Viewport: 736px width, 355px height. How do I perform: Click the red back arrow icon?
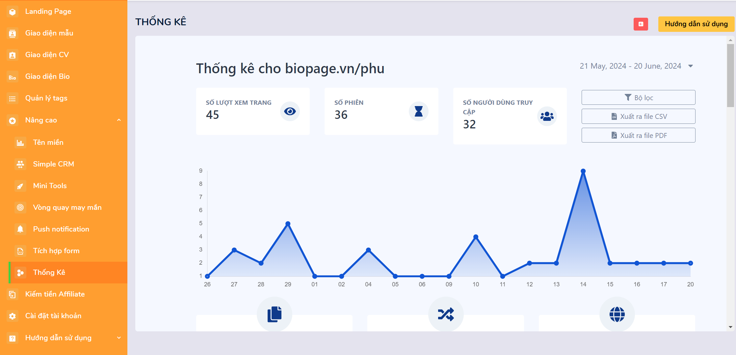pyautogui.click(x=641, y=24)
